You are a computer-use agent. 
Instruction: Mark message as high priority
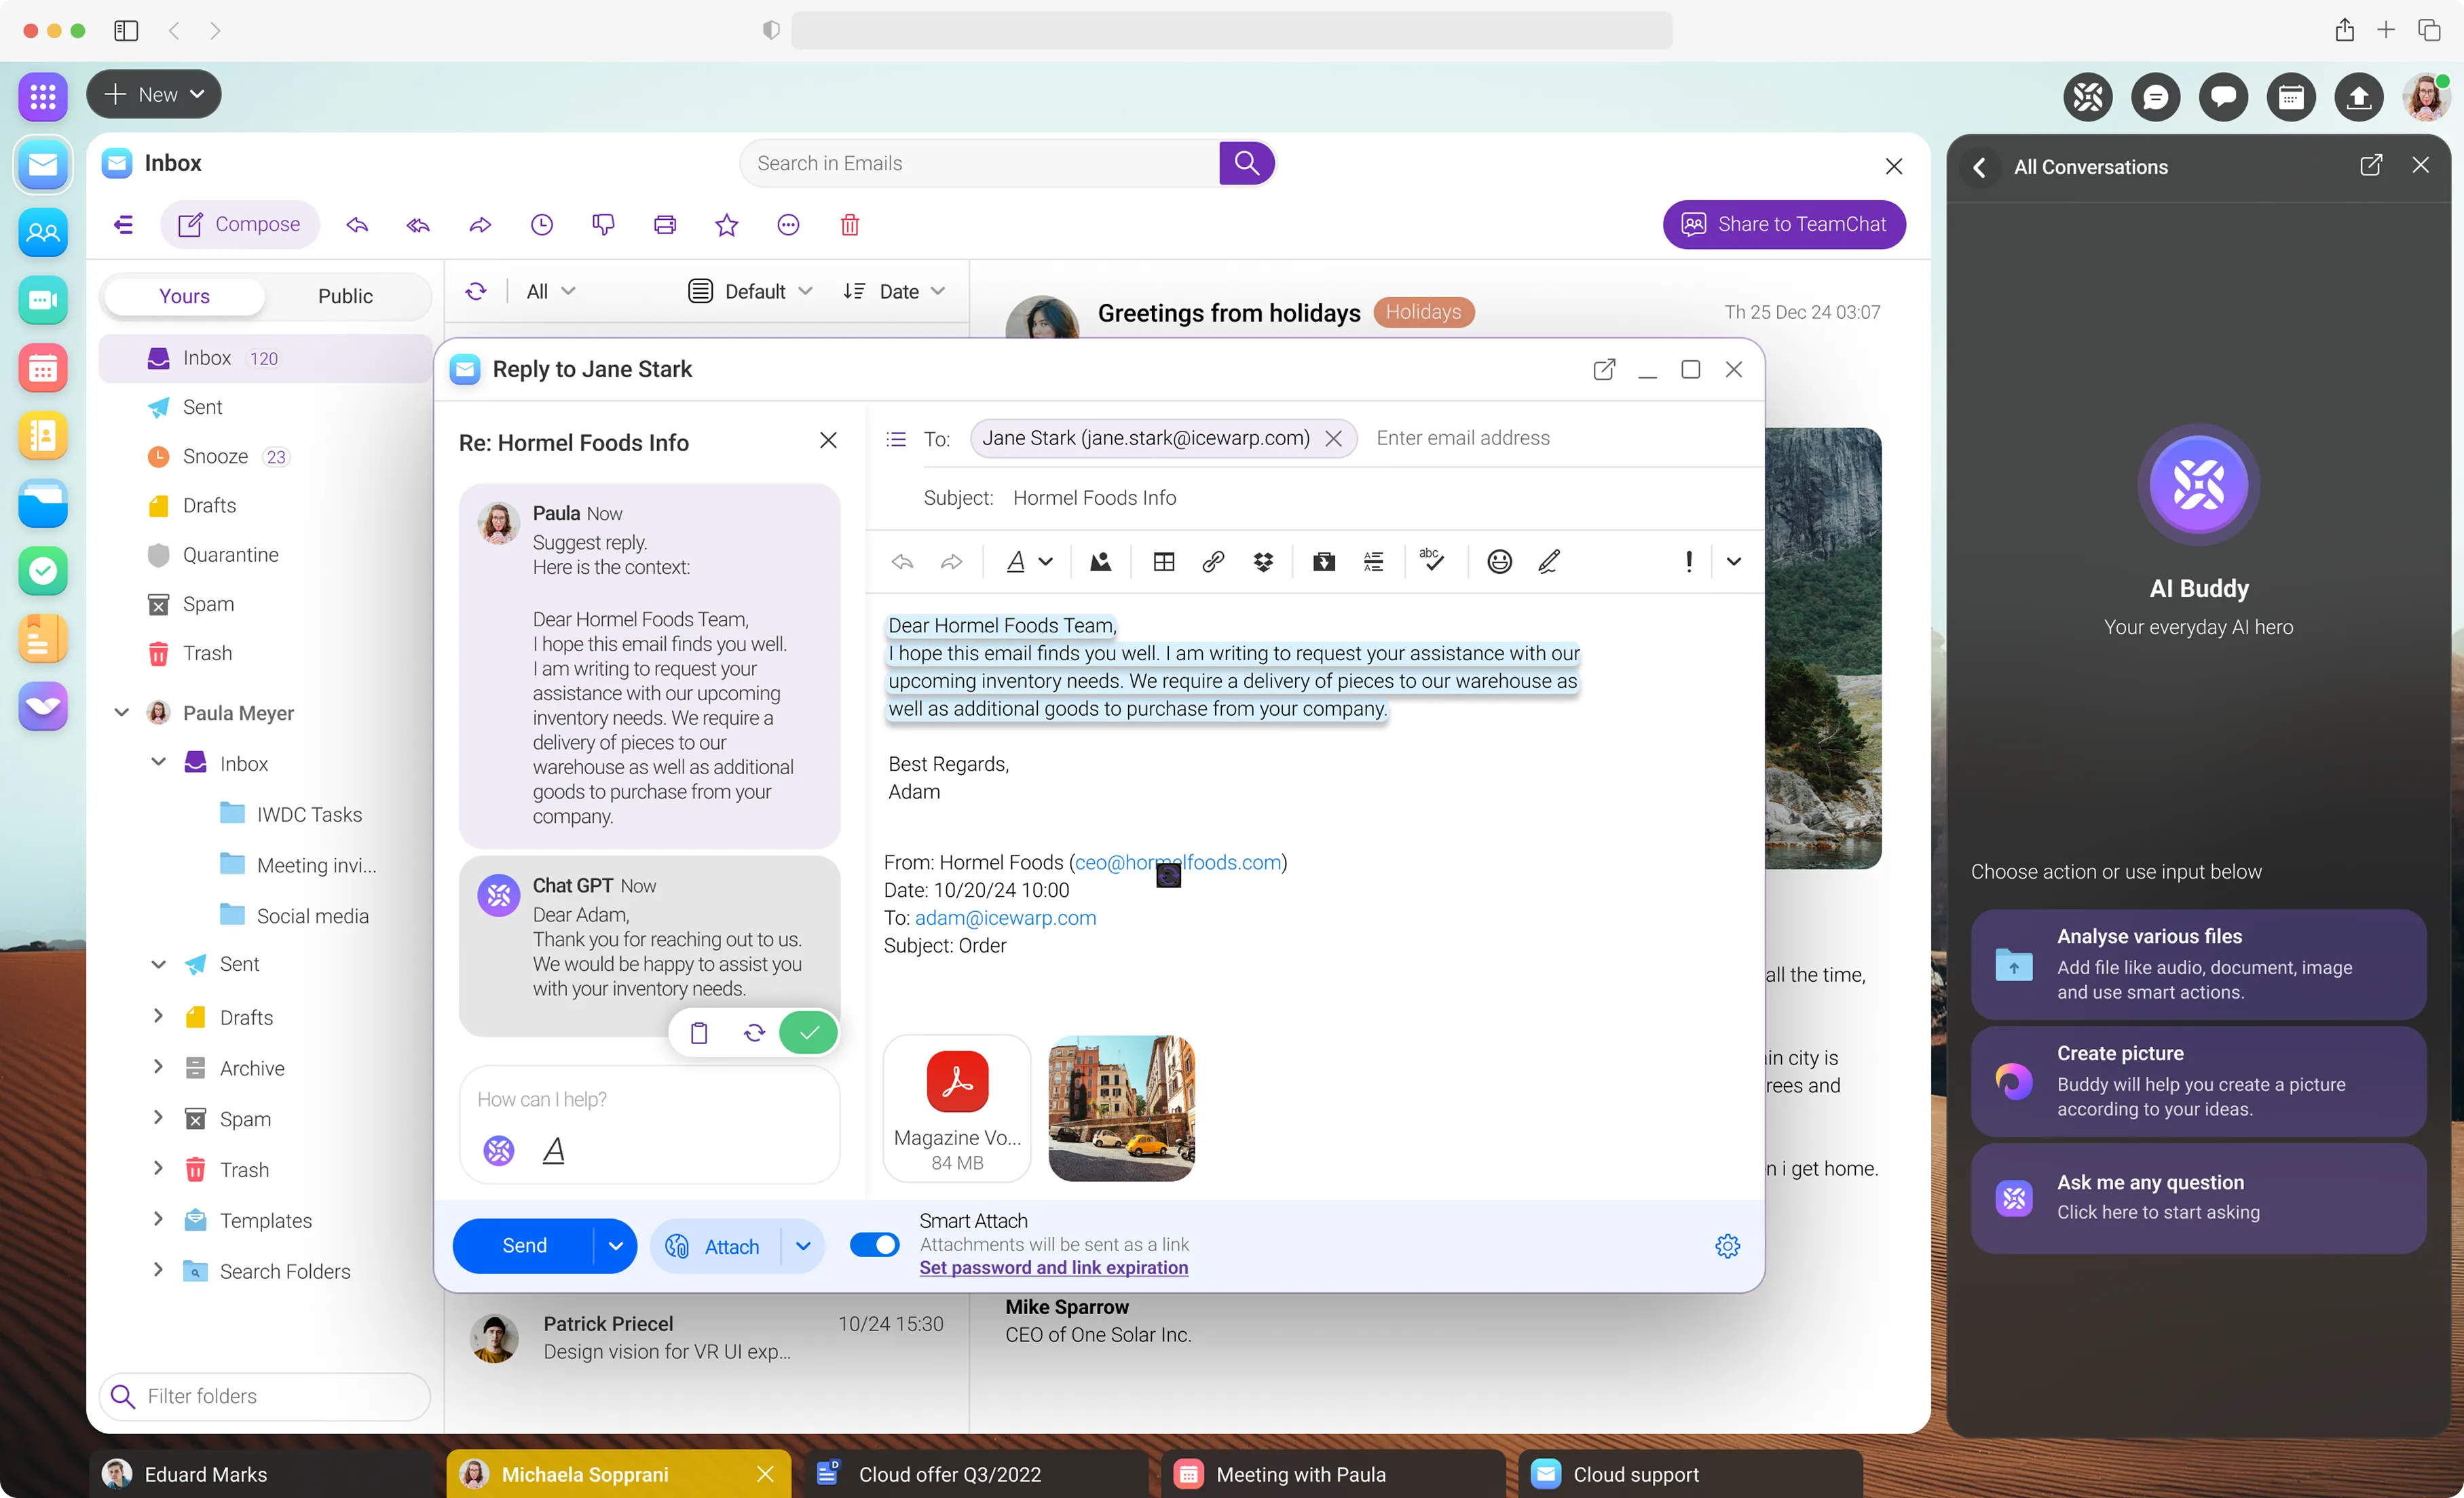pyautogui.click(x=1689, y=562)
